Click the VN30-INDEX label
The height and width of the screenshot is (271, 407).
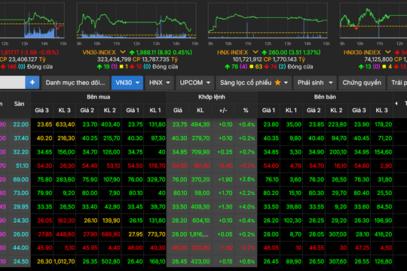tap(99, 53)
